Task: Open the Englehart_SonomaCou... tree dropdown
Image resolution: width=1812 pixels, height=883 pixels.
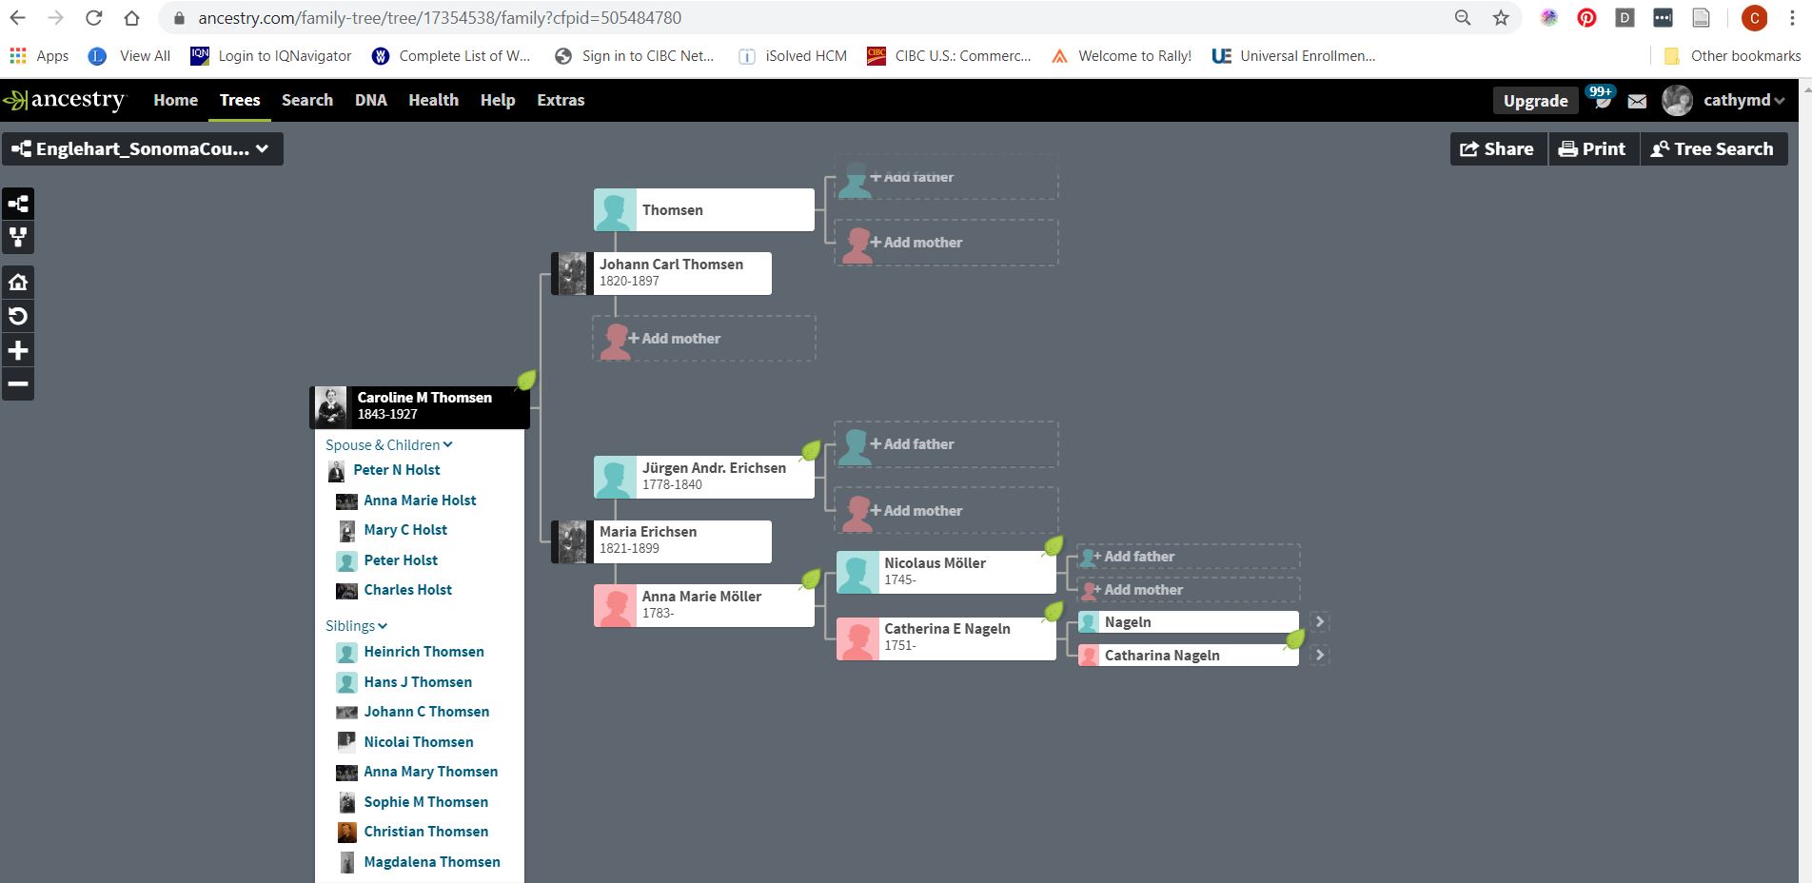Action: tap(143, 149)
